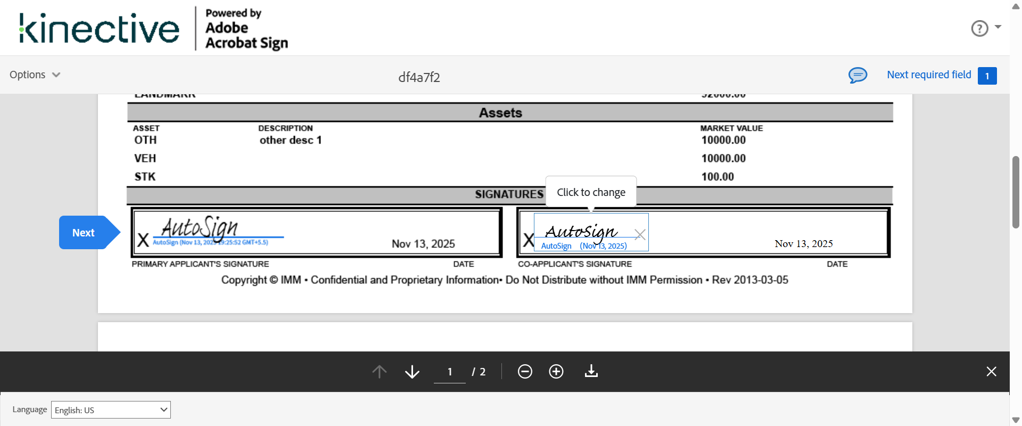Open the Language selector English: US

pyautogui.click(x=111, y=410)
